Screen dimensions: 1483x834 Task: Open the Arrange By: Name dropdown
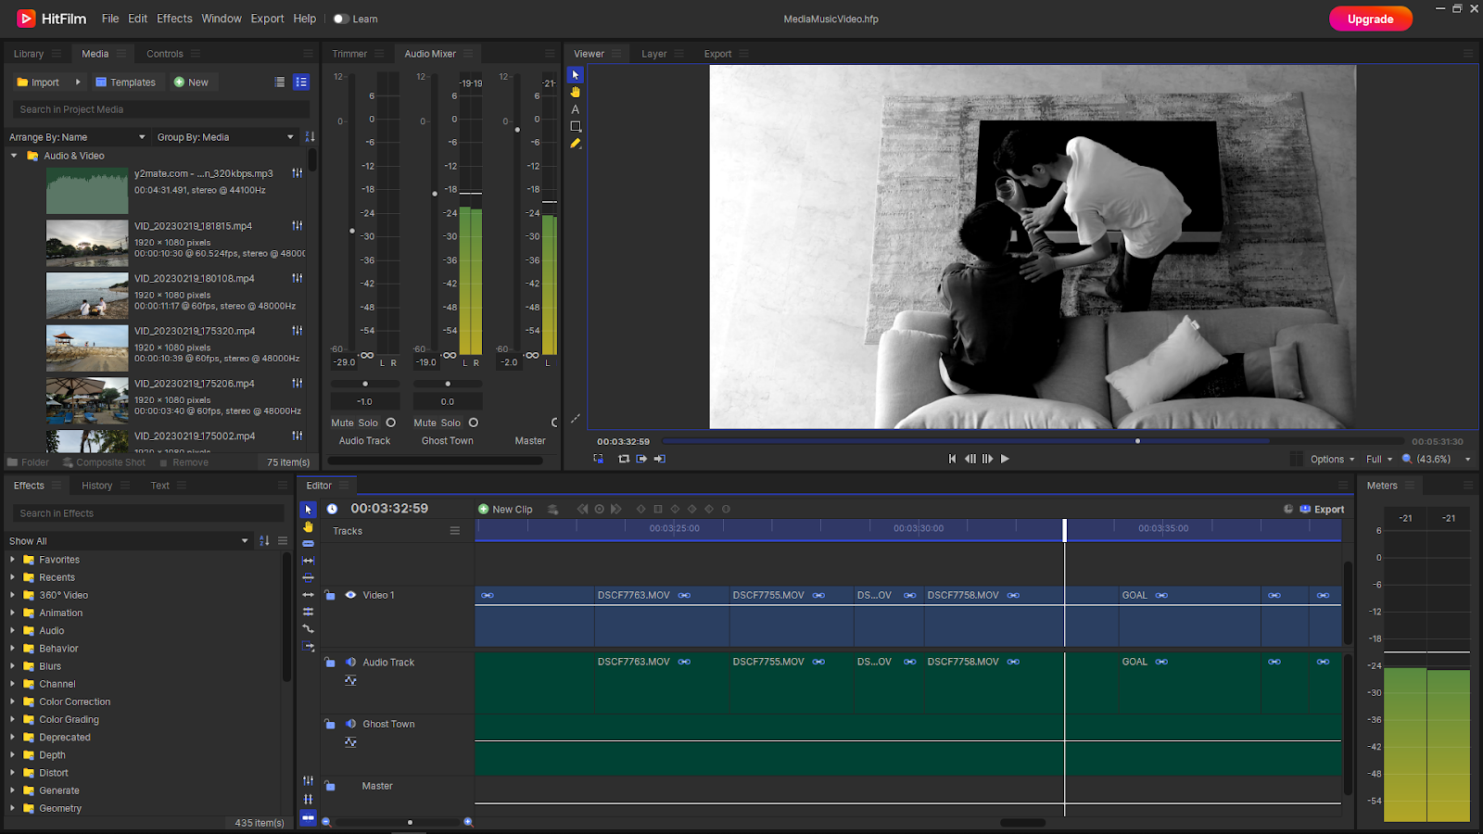(x=78, y=137)
